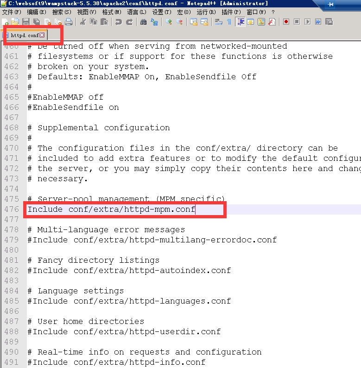This screenshot has height=368, width=361.
Task: Close the httpd.conf tab with its X
Action: [42, 35]
